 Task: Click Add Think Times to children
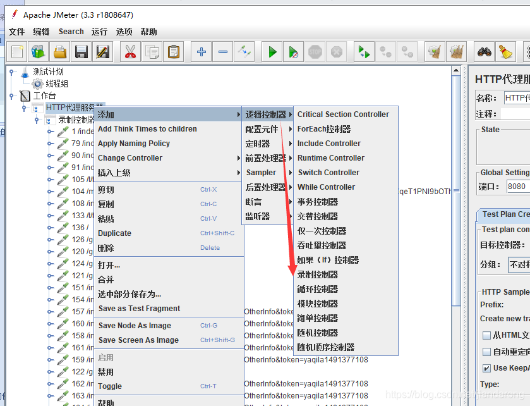[x=168, y=129]
